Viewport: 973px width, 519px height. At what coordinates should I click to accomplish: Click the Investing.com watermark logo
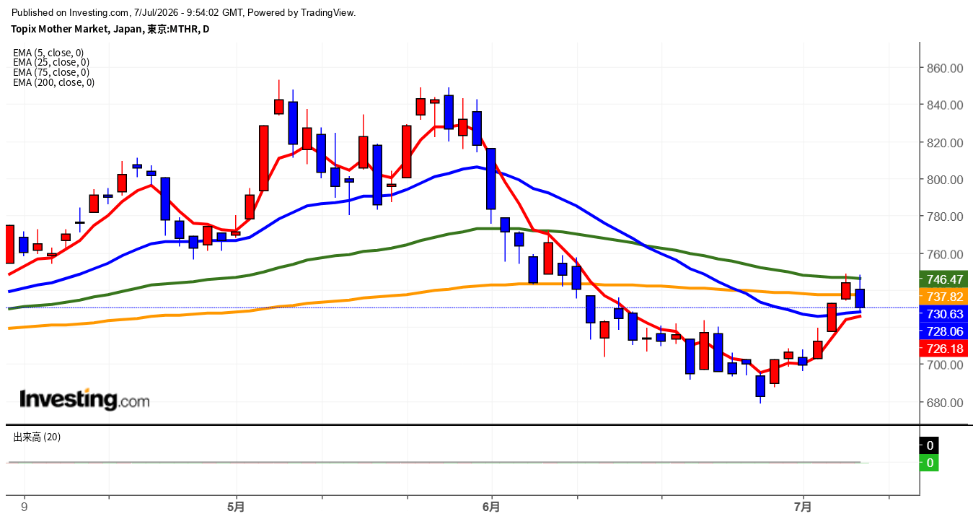(x=84, y=399)
